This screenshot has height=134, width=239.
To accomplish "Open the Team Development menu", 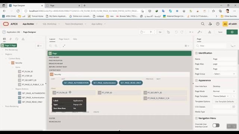I will [x=75, y=24].
